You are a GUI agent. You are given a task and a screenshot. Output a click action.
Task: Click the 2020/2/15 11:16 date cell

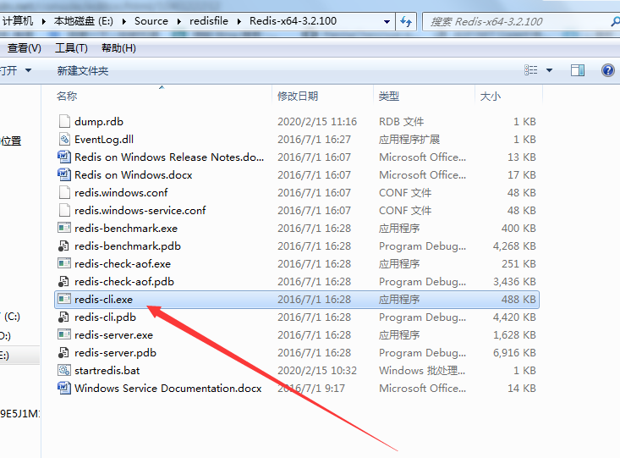pyautogui.click(x=317, y=121)
